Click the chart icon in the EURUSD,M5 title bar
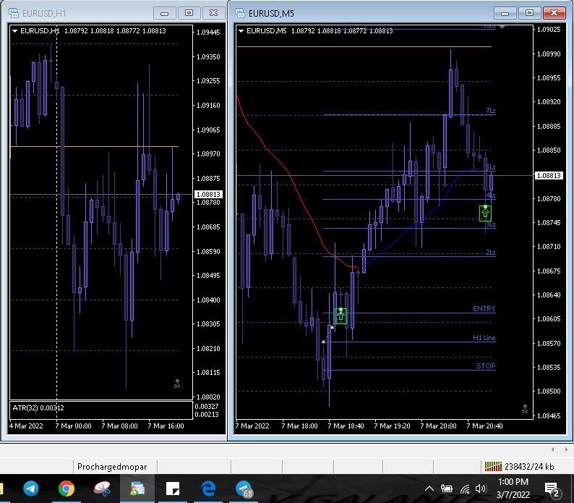 click(x=239, y=12)
